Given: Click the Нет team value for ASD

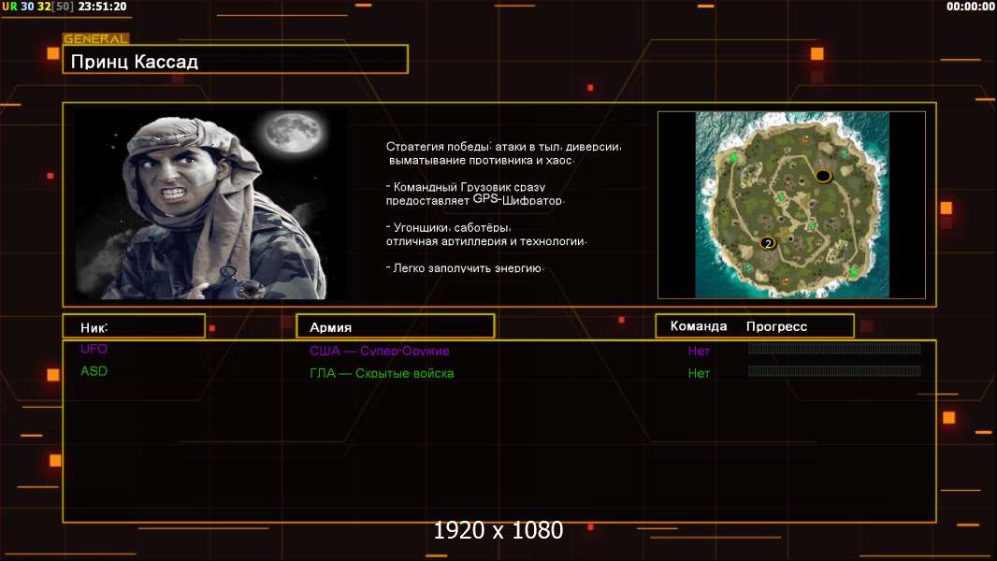Looking at the screenshot, I should tap(699, 374).
